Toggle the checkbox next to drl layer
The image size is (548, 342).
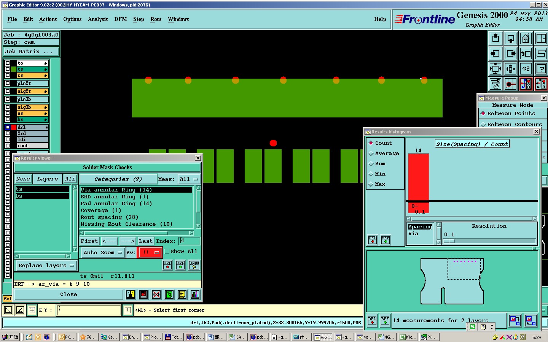[8, 127]
